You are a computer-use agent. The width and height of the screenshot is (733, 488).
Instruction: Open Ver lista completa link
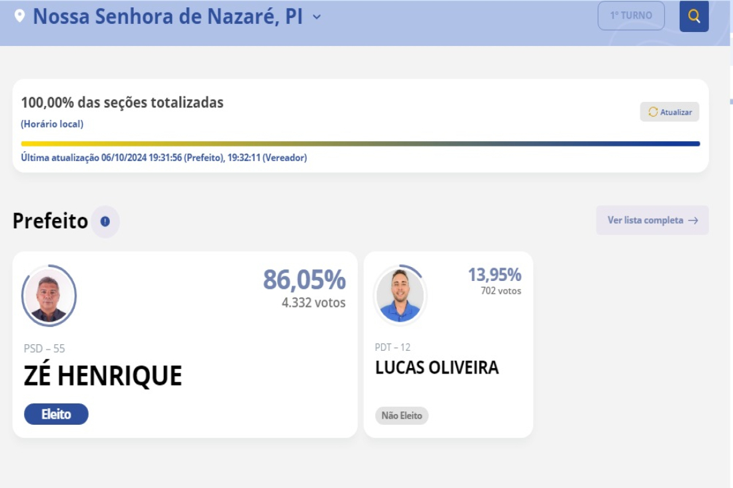pos(652,220)
